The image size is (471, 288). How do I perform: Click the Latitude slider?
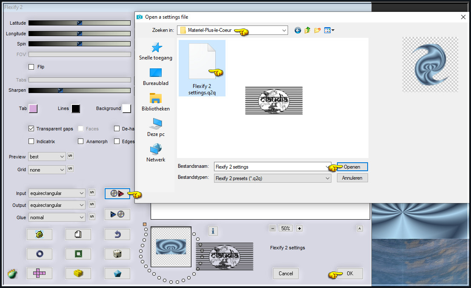click(x=80, y=23)
